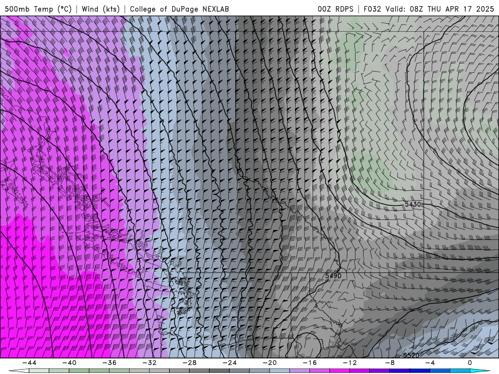Click the cyan swatch left of 0
Viewport: 499px width, 374px height.
tap(460, 371)
